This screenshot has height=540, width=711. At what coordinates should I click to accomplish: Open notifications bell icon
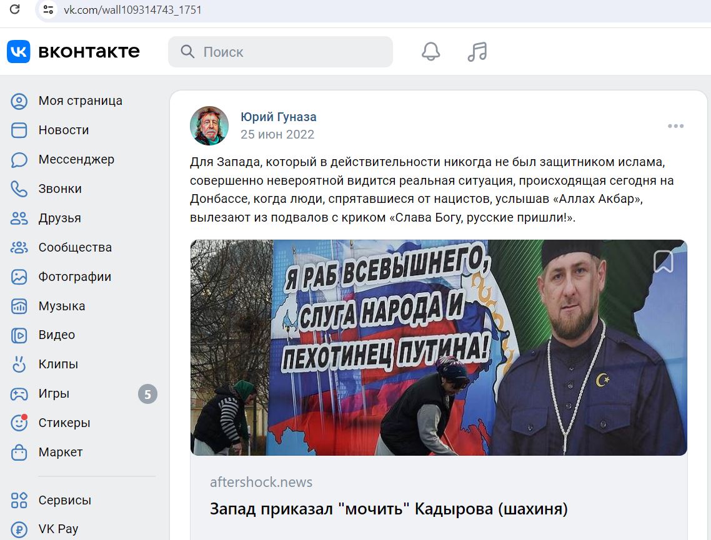point(430,52)
